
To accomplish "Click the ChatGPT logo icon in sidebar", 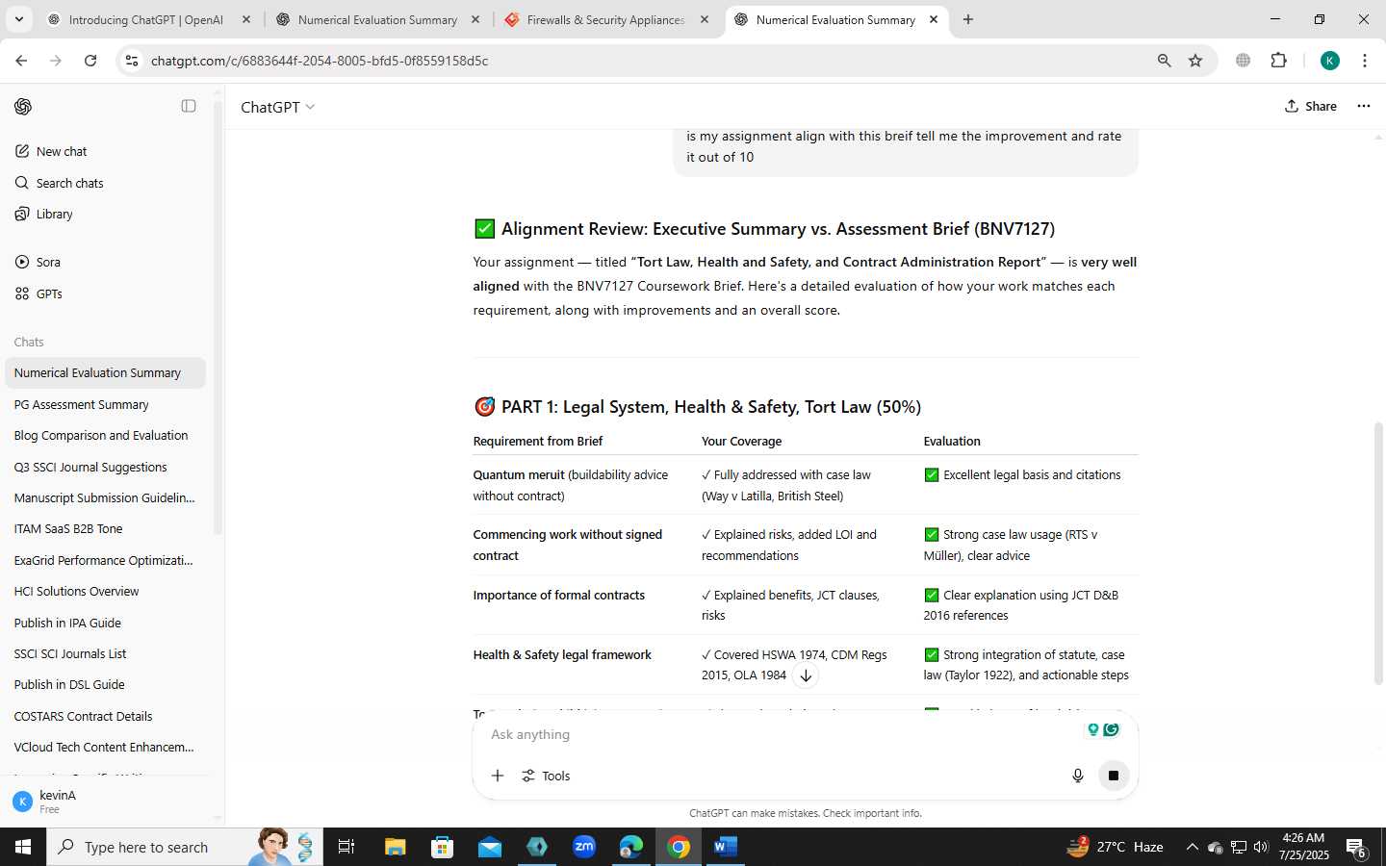I will (x=23, y=106).
